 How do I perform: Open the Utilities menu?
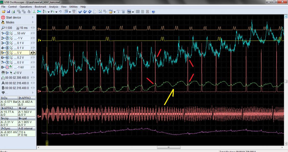tap(74, 7)
